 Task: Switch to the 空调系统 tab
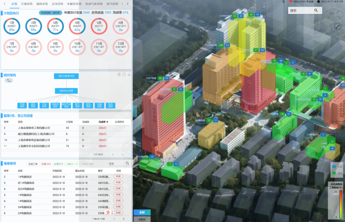tap(27, 4)
